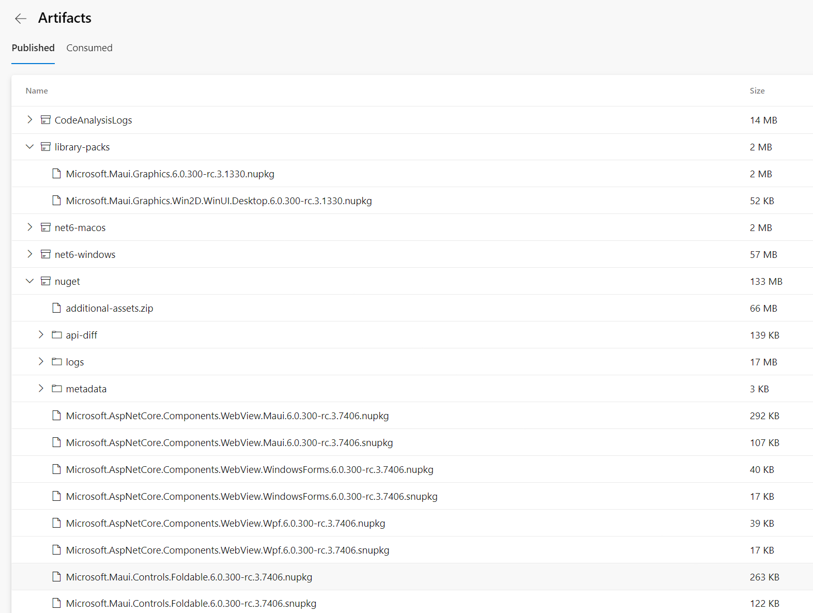
Task: Click the 52 KB size value
Action: click(x=762, y=201)
